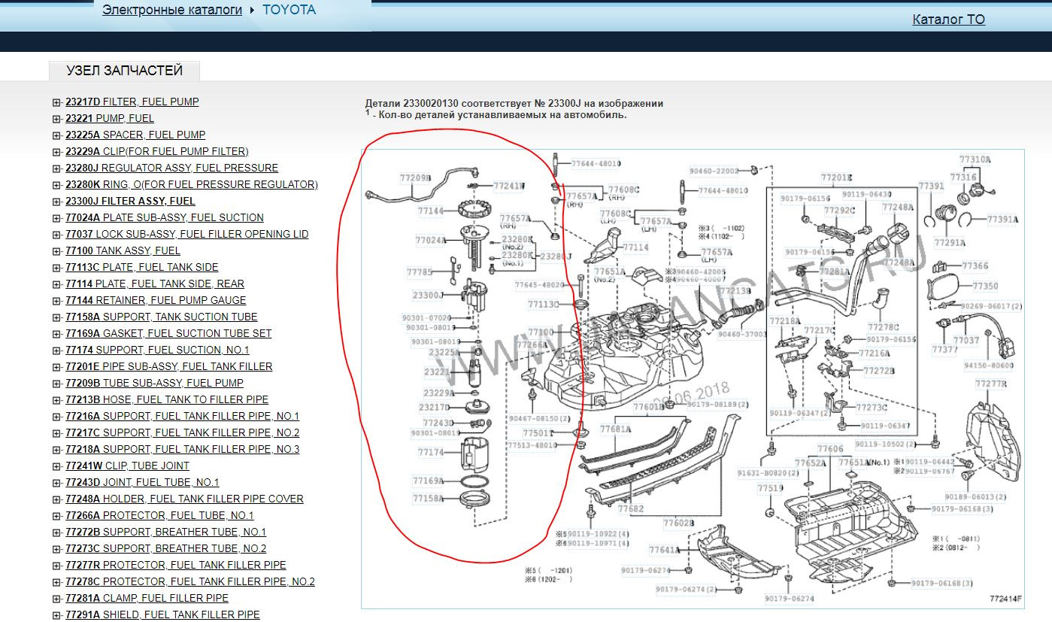Image resolution: width=1052 pixels, height=622 pixels.
Task: Open the Электронные каталоги breadcrumb link
Action: pyautogui.click(x=172, y=10)
